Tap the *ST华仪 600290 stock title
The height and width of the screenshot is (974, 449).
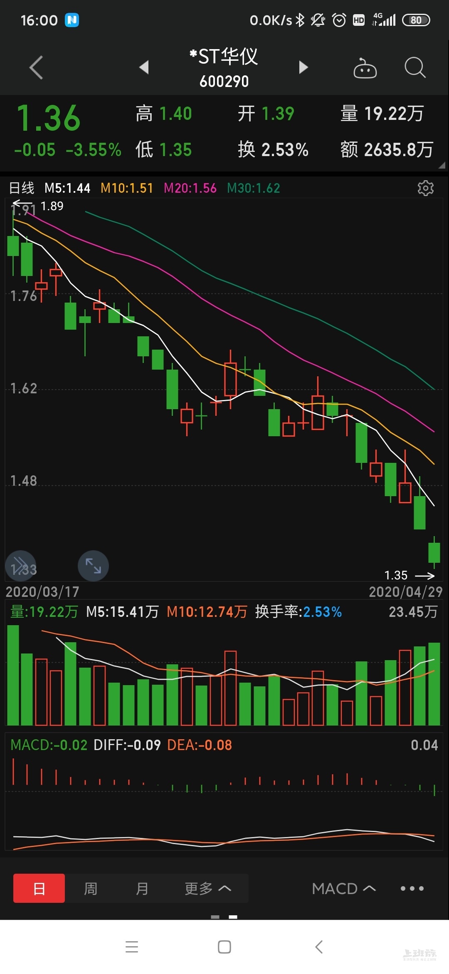(x=224, y=67)
